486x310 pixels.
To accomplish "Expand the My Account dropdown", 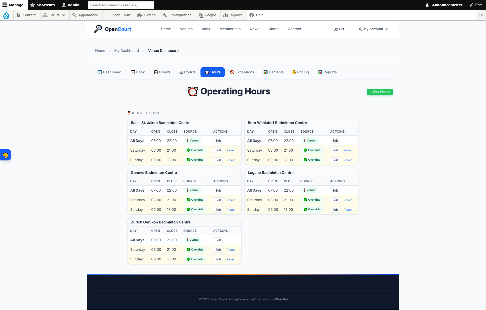I will 373,29.
